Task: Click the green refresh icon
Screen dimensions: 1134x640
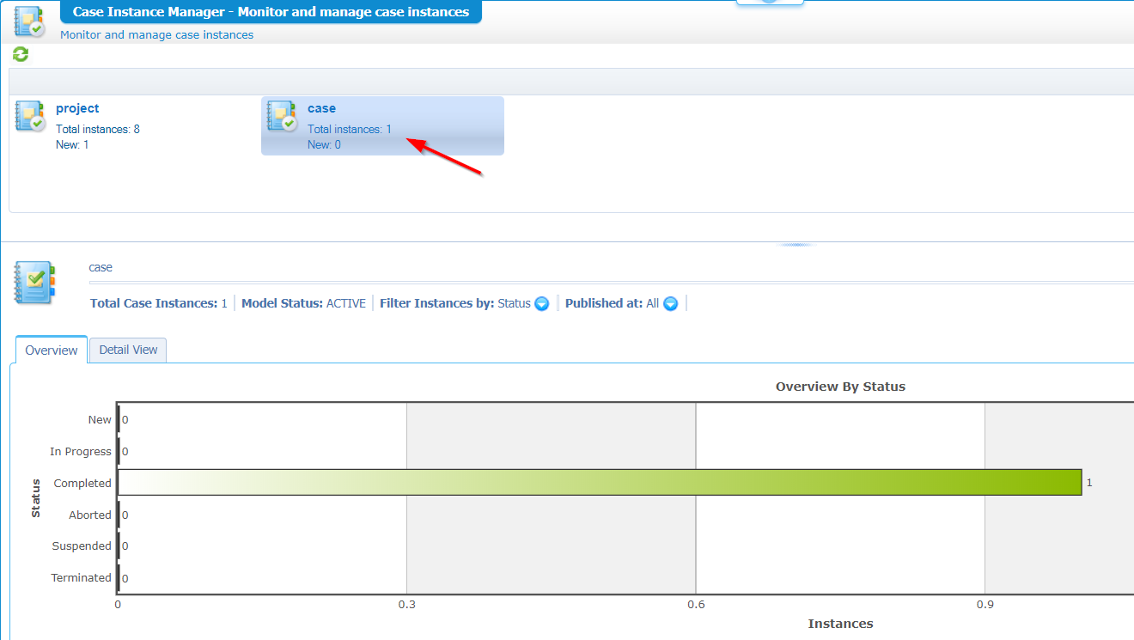Action: [21, 55]
